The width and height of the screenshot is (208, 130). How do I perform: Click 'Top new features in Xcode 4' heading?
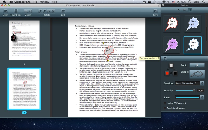coord(85,26)
